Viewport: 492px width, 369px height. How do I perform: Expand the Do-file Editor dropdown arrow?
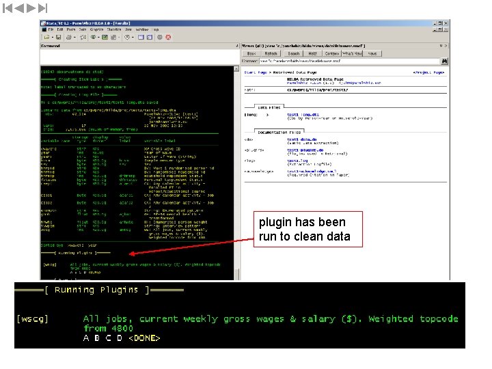tap(133, 38)
